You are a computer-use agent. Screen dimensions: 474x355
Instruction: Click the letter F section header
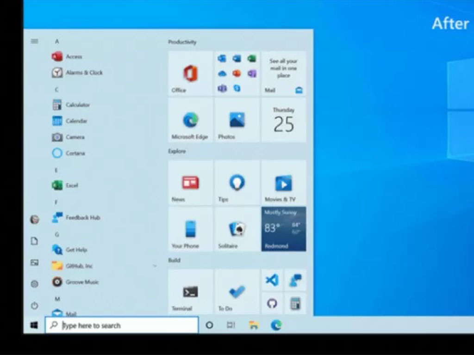pyautogui.click(x=56, y=202)
